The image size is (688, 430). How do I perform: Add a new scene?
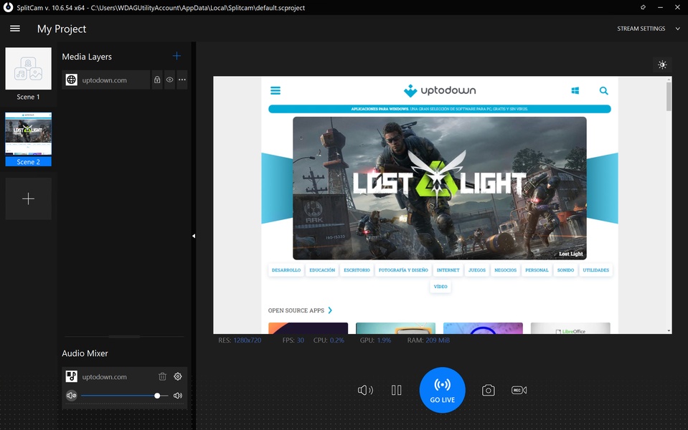tap(29, 199)
